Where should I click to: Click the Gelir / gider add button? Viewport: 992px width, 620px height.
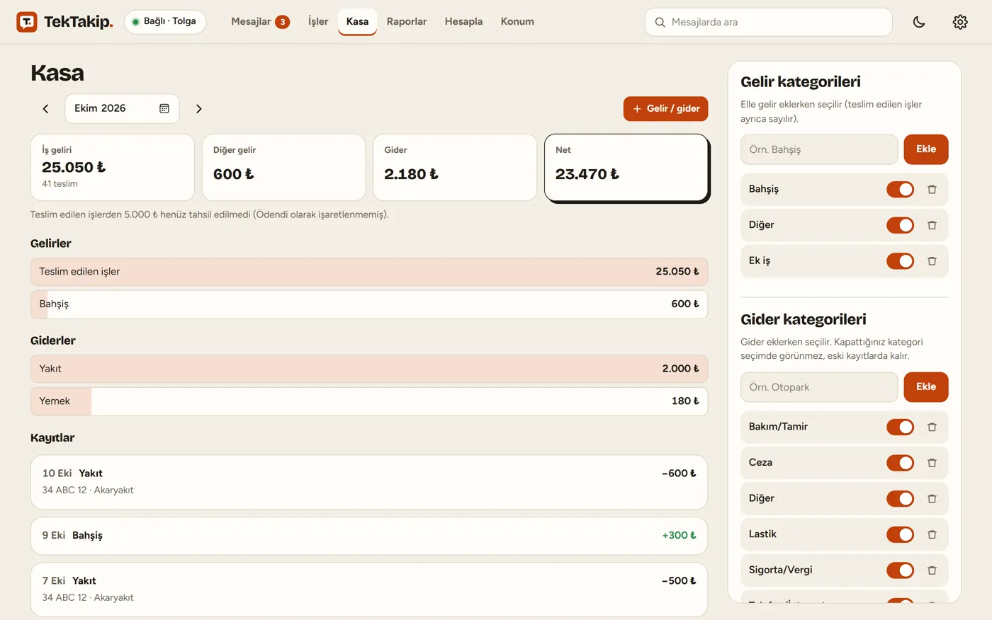(666, 109)
